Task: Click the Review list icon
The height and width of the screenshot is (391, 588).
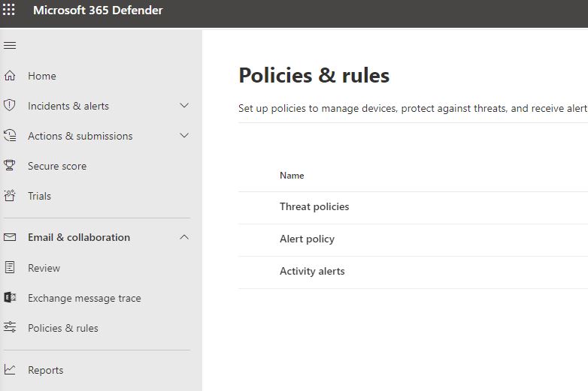Action: (10, 267)
